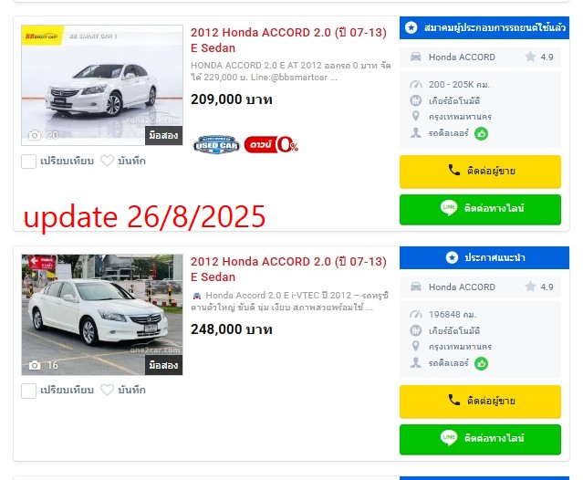The image size is (583, 480).
Task: Contact via LINE for the 209,000 baht car
Action: tap(480, 209)
